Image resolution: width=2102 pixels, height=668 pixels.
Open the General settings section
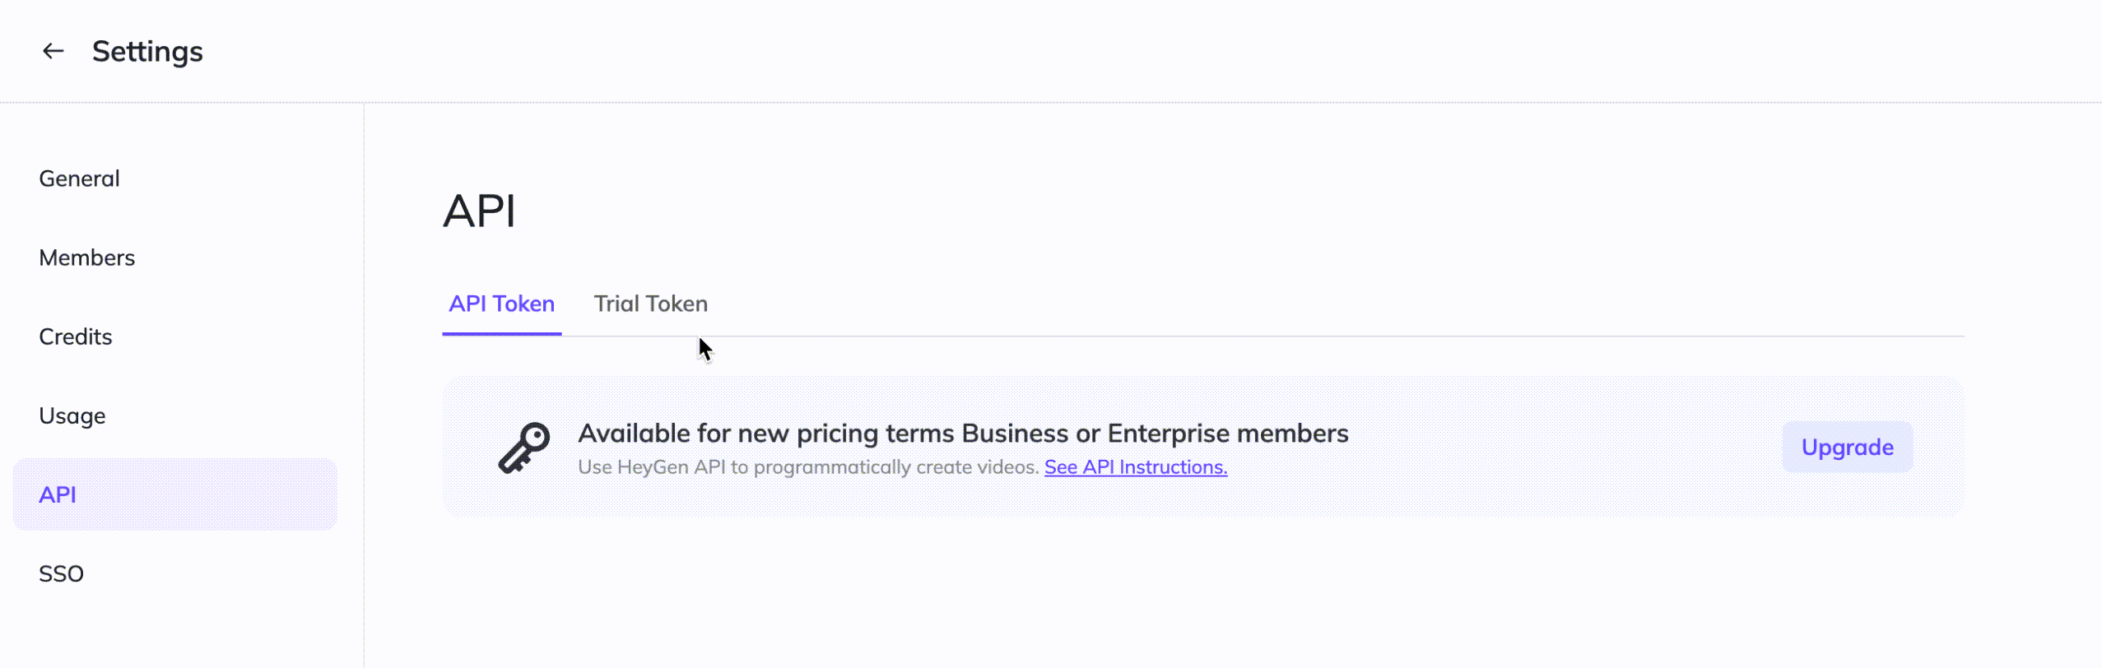(79, 179)
